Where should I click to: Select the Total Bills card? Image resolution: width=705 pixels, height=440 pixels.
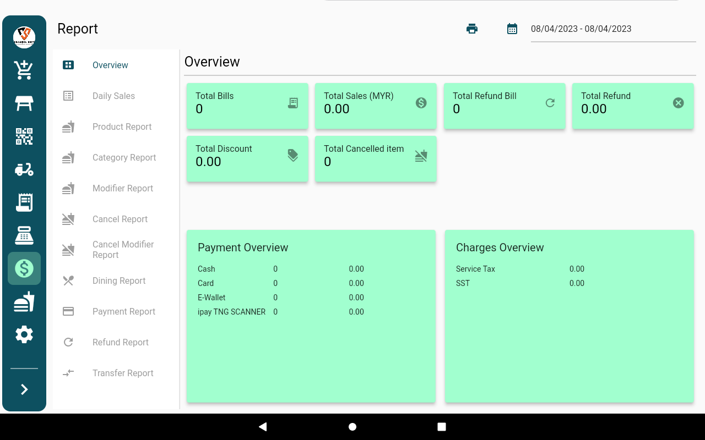[x=247, y=106]
